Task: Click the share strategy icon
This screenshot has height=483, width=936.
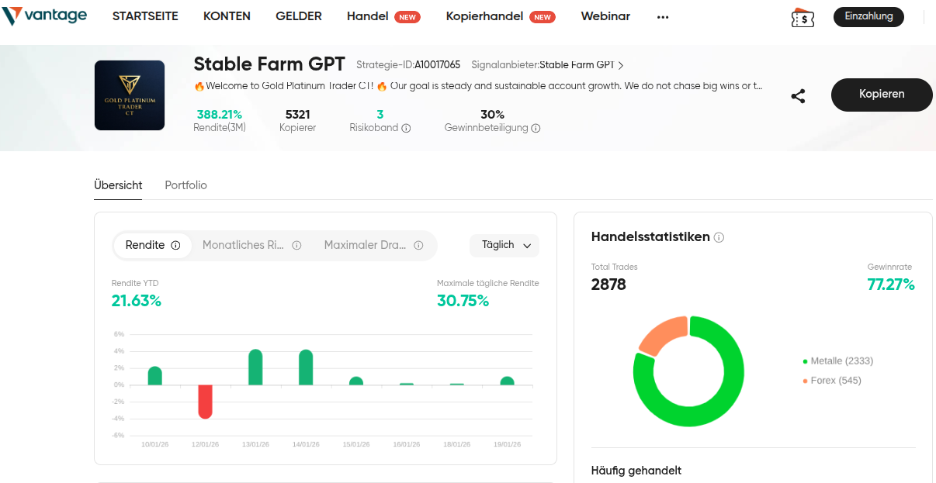Action: tap(798, 96)
